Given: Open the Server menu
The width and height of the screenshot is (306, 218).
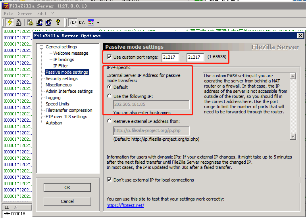Looking at the screenshot, I should [25, 13].
